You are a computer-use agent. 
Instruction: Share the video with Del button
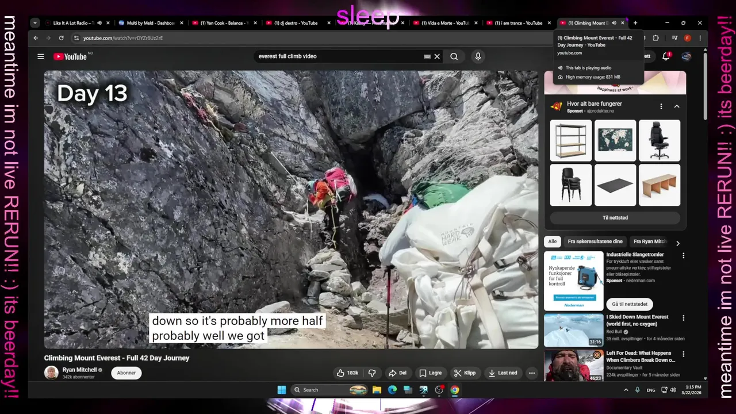(397, 373)
